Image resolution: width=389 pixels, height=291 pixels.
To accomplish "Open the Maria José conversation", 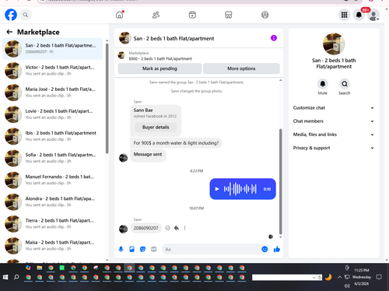I will click(x=52, y=93).
